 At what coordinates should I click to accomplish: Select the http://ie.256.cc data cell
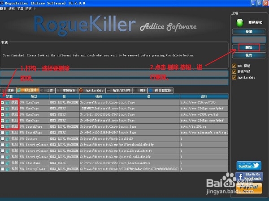click(204, 127)
